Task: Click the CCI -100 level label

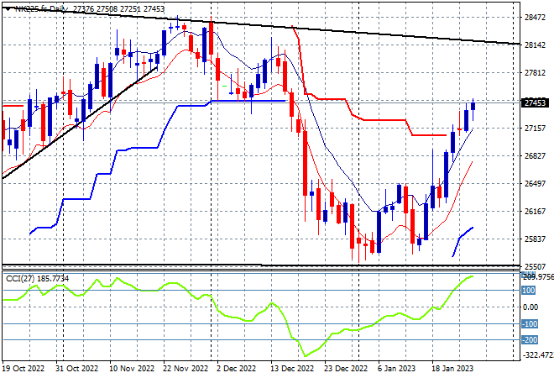Action: pyautogui.click(x=530, y=324)
